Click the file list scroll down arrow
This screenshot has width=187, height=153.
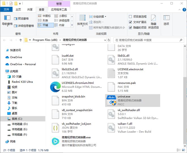tap(185, 145)
